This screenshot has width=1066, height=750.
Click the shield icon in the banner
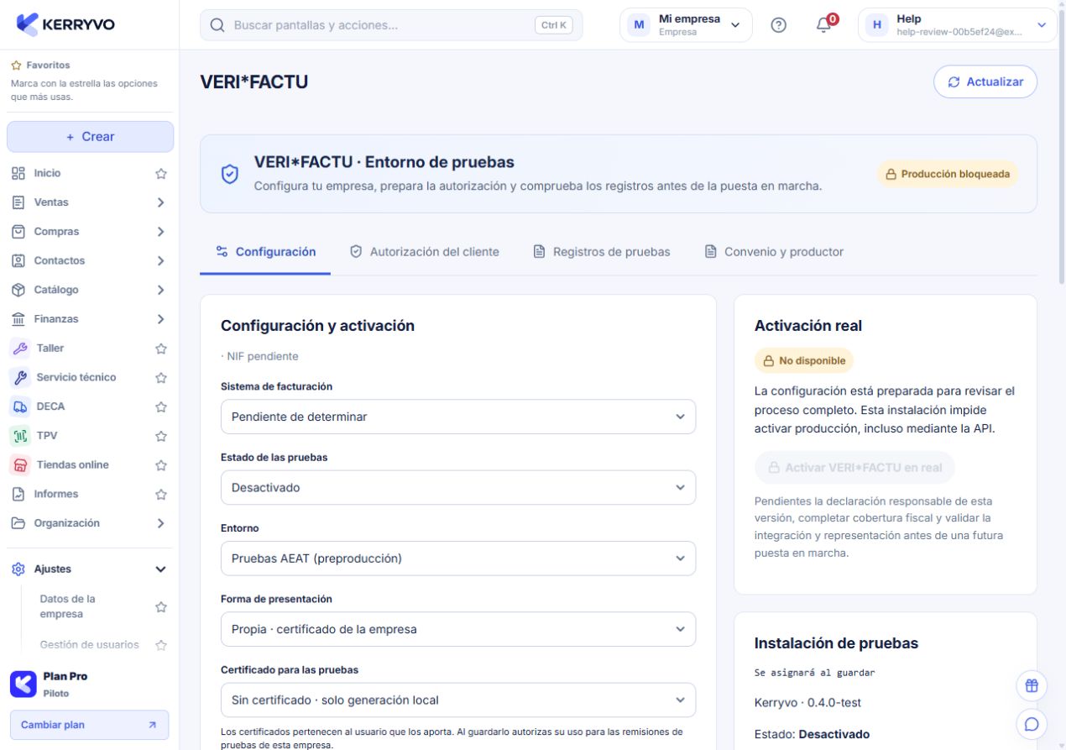coord(229,174)
